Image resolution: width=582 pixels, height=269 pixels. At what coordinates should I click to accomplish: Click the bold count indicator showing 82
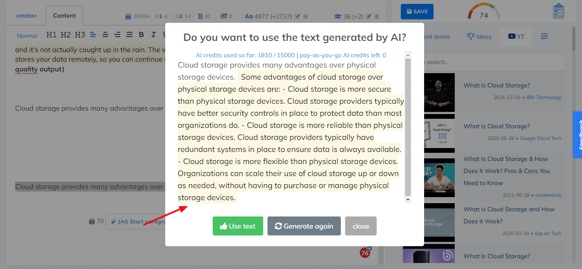click(204, 16)
